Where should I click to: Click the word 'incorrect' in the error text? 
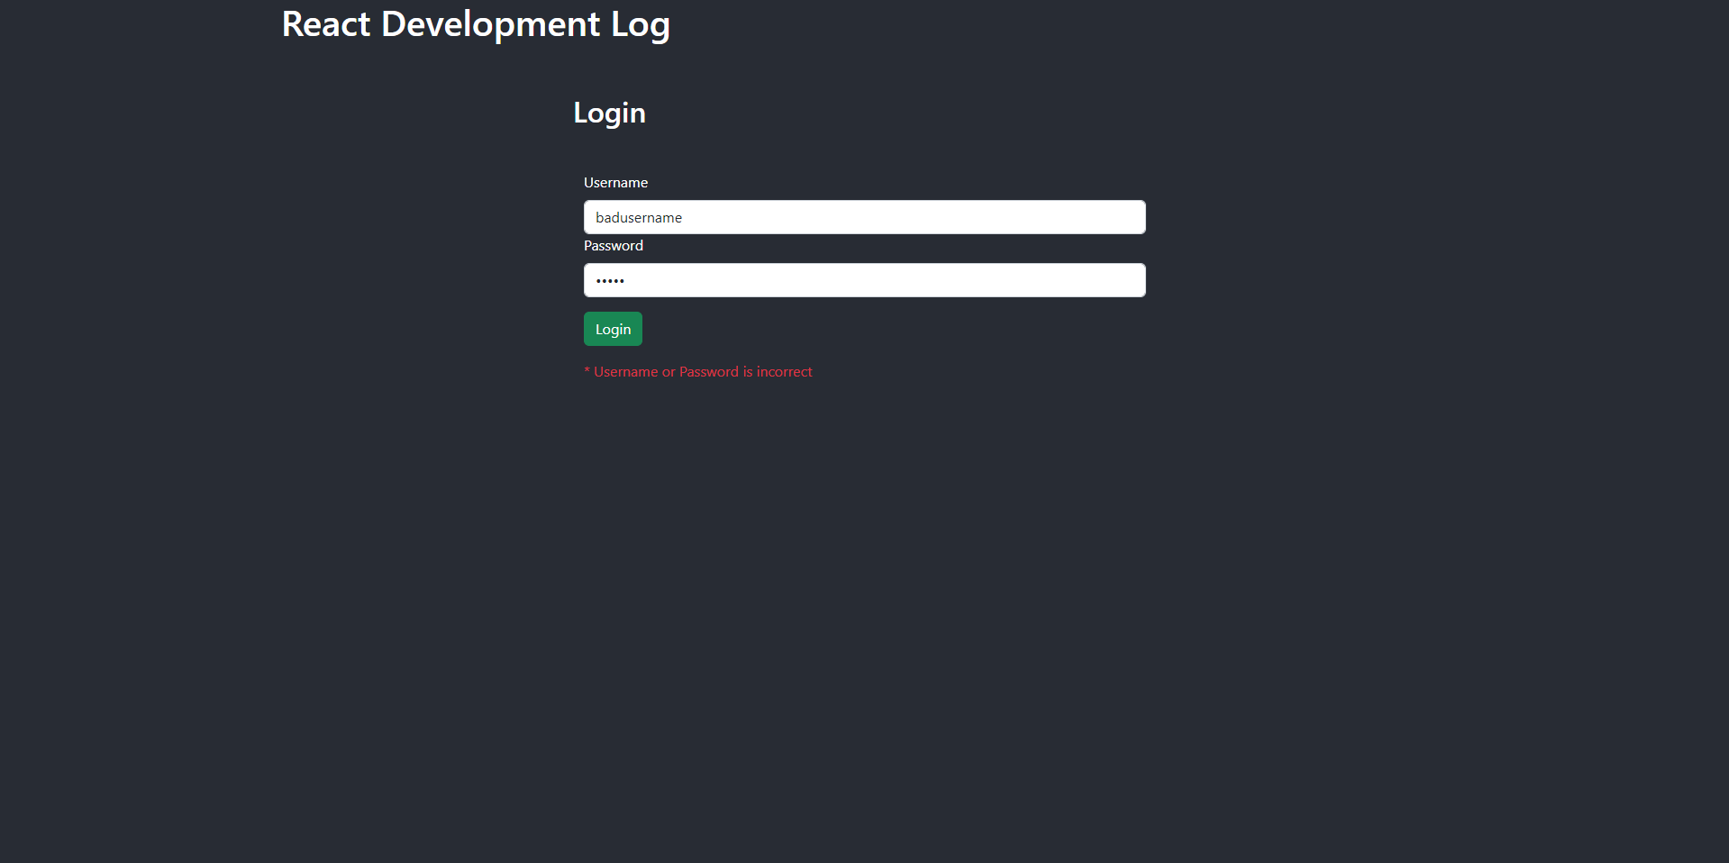[x=784, y=372]
